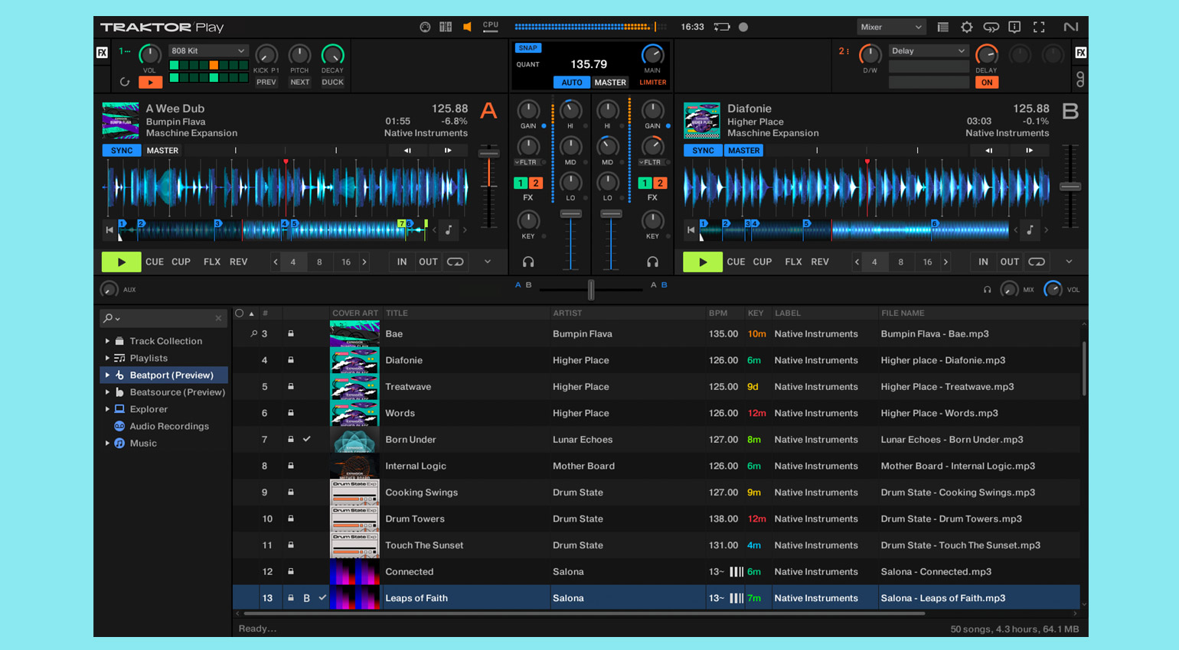Viewport: 1179px width, 650px height.
Task: Click the crossfader slider handle
Action: click(591, 290)
